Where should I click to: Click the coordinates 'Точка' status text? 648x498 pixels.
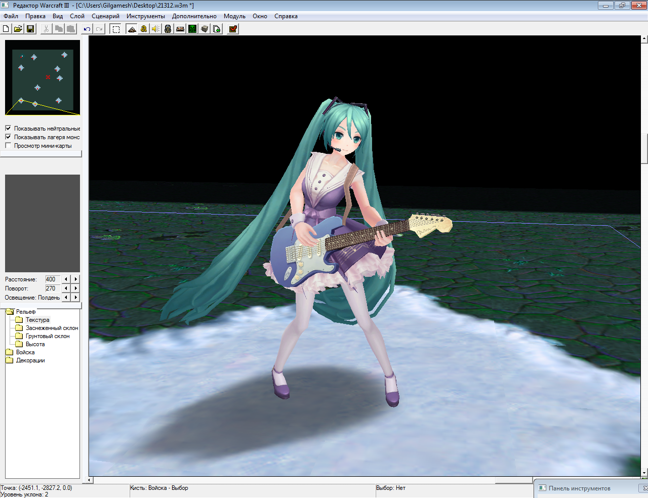36,488
